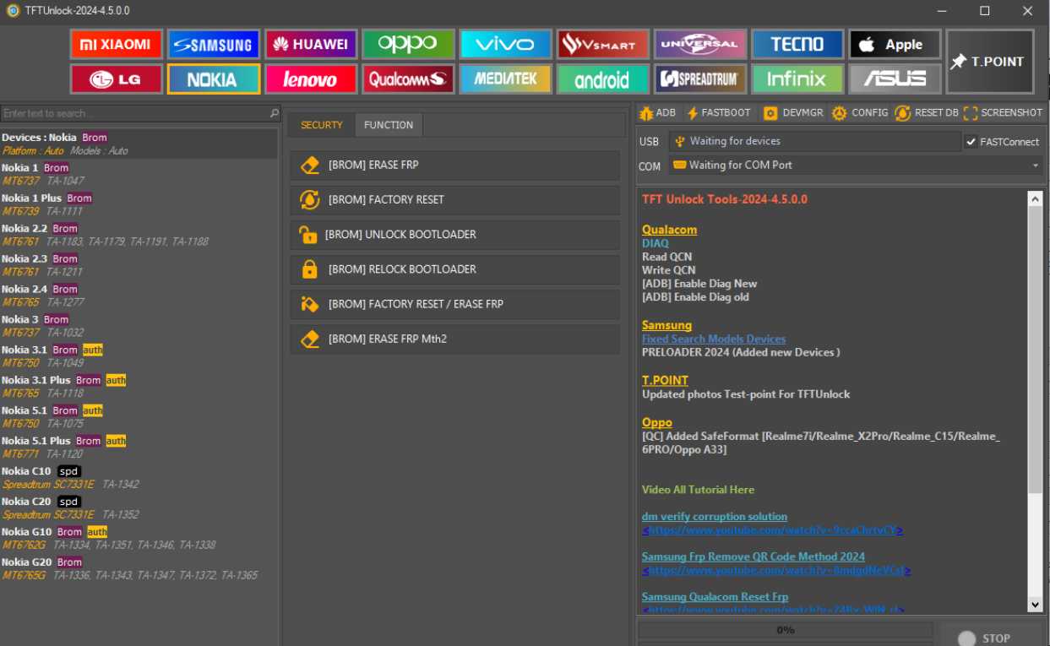Open the T.POINT test-point panel
This screenshot has width=1050, height=646.
point(989,61)
